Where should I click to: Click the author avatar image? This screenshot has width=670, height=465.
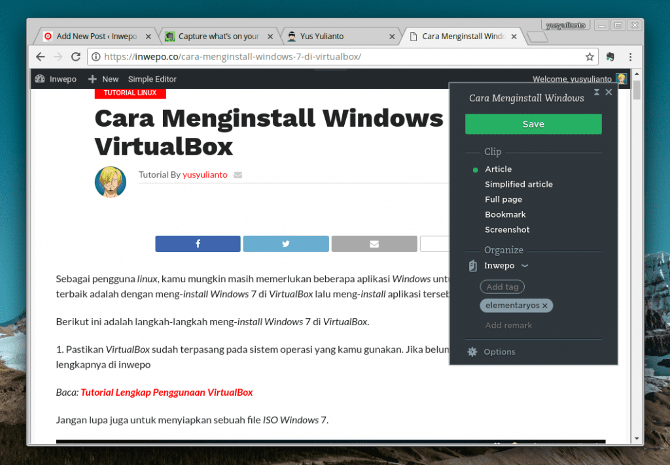[x=111, y=182]
